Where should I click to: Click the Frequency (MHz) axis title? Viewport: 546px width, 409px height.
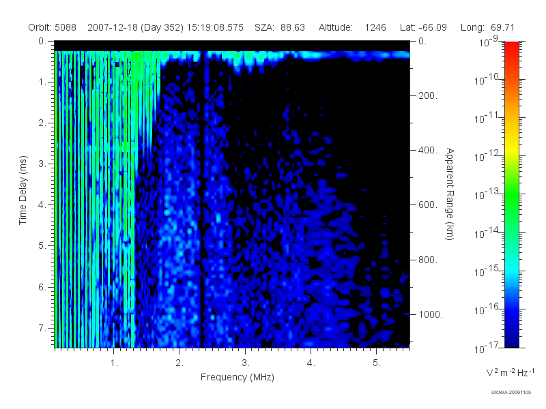point(237,378)
